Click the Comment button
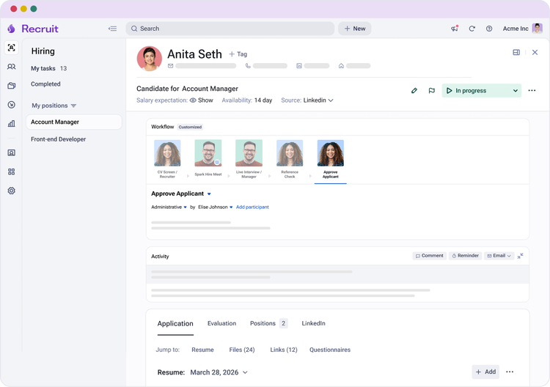550x387 pixels. 429,256
